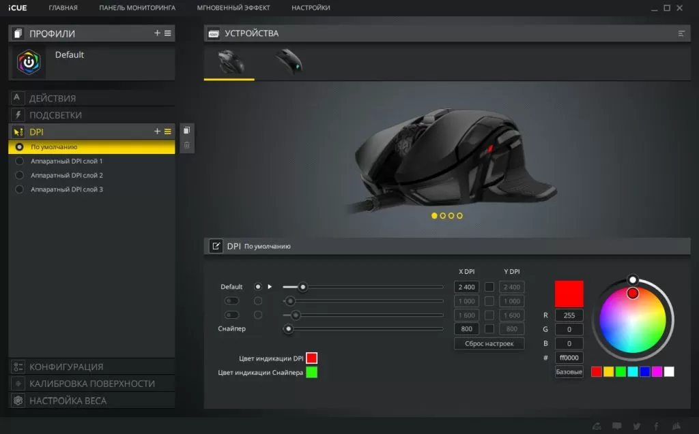The image size is (699, 434).
Task: Select Аппаратный DPI слой 3
Action: tap(92, 189)
